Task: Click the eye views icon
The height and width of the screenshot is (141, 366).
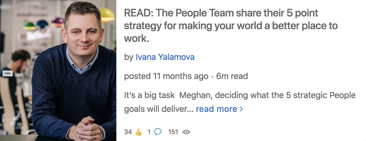Action: (x=186, y=132)
